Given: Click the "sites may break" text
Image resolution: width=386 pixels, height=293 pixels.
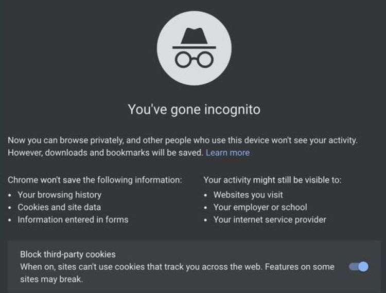Looking at the screenshot, I should coord(51,280).
